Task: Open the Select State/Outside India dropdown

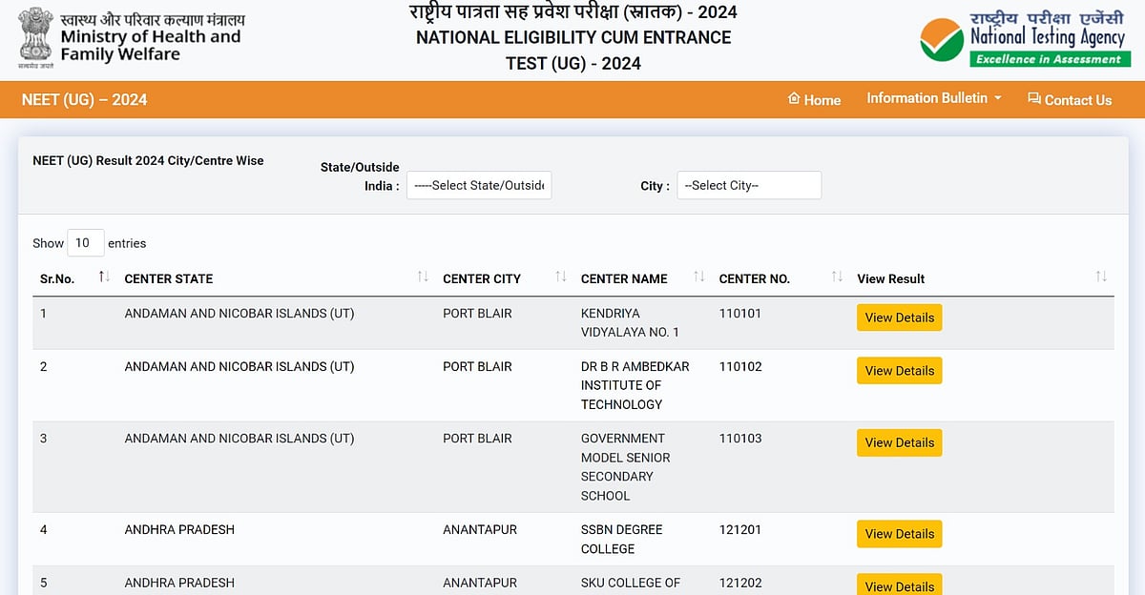Action: (478, 185)
